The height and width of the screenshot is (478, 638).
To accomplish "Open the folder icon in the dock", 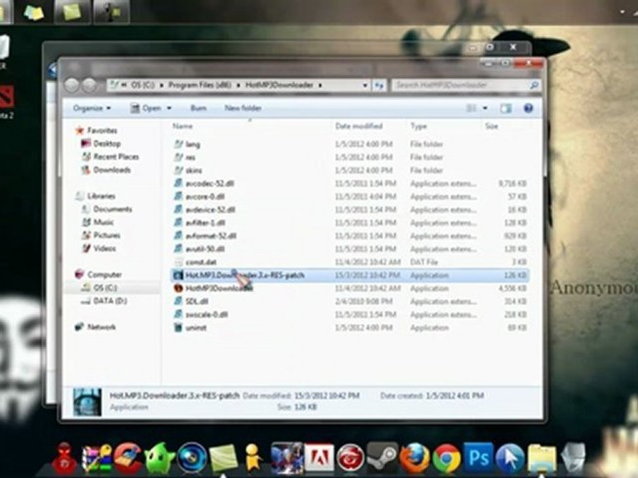I will point(542,459).
